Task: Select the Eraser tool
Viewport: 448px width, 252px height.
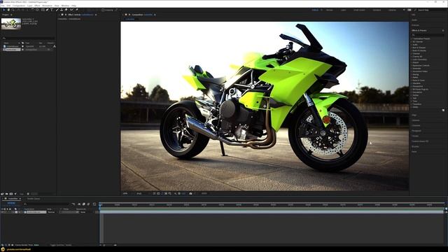Action: (66, 10)
